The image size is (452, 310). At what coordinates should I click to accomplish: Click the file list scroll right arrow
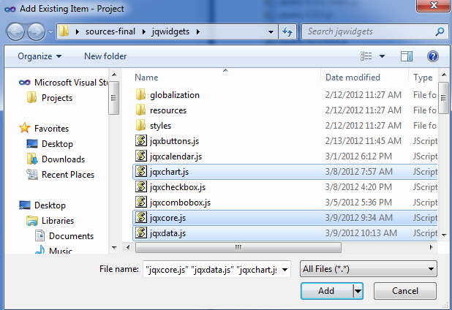(432, 247)
